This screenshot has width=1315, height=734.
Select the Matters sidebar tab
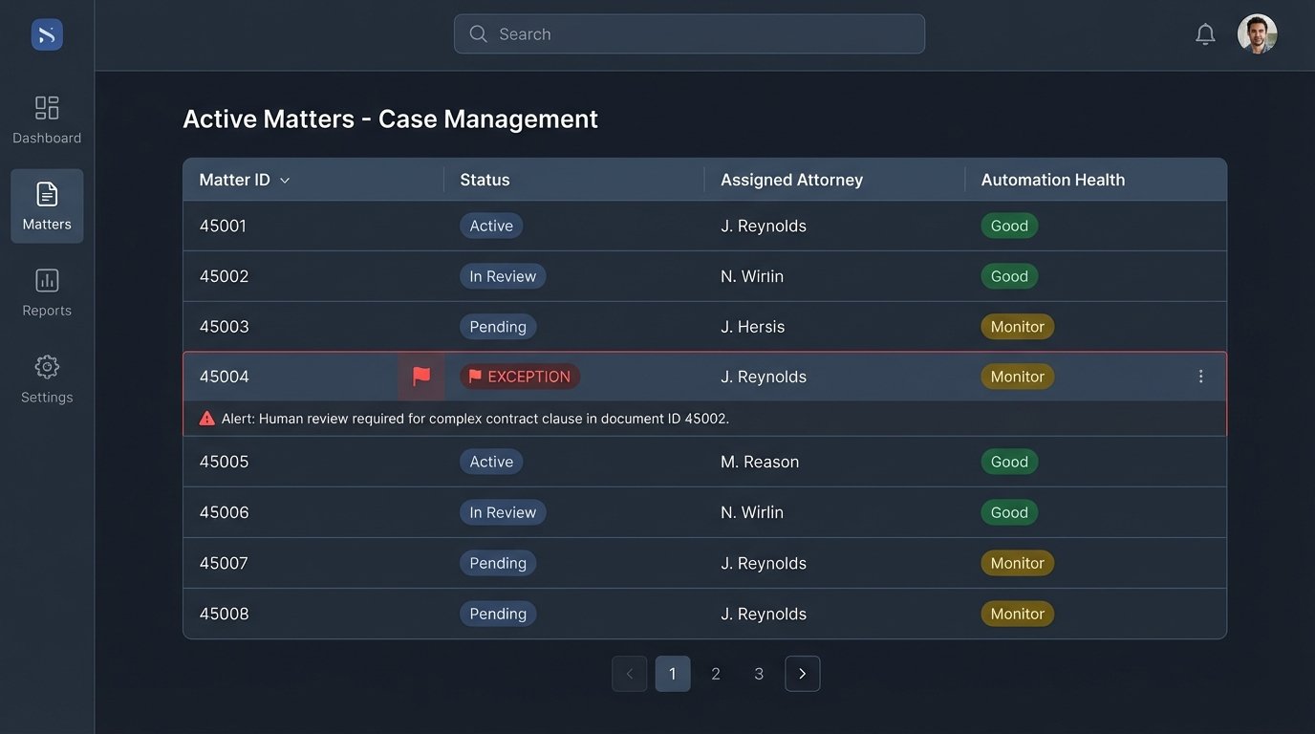tap(47, 206)
